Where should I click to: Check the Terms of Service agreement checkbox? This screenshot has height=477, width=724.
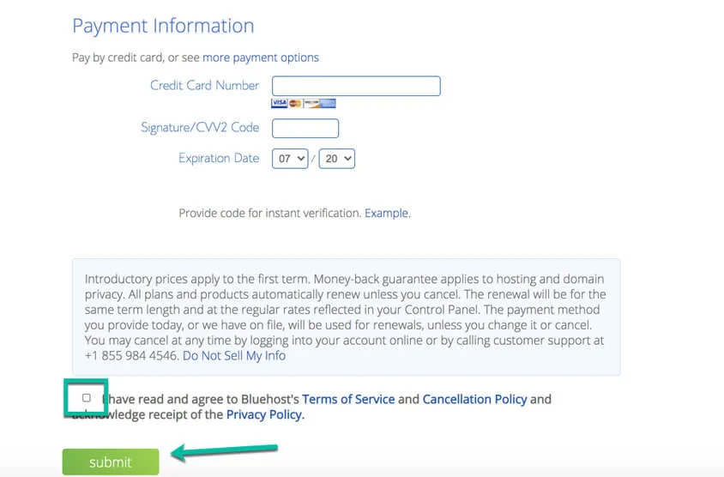[86, 398]
